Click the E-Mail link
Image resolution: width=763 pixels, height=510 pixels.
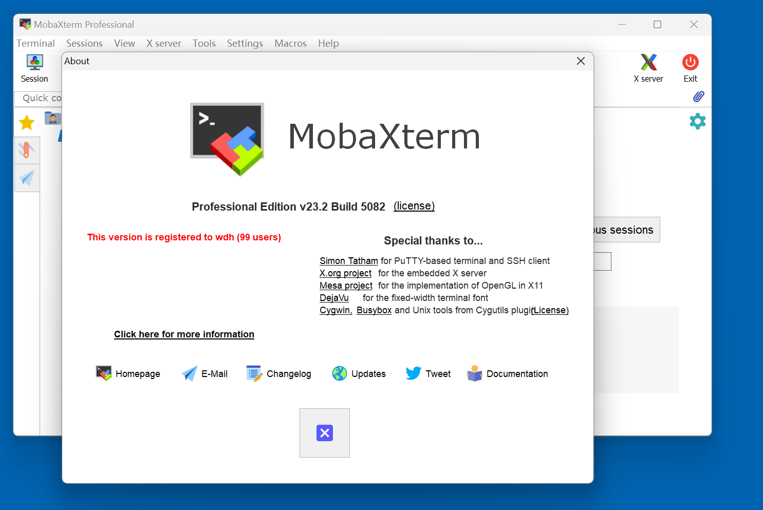(204, 374)
